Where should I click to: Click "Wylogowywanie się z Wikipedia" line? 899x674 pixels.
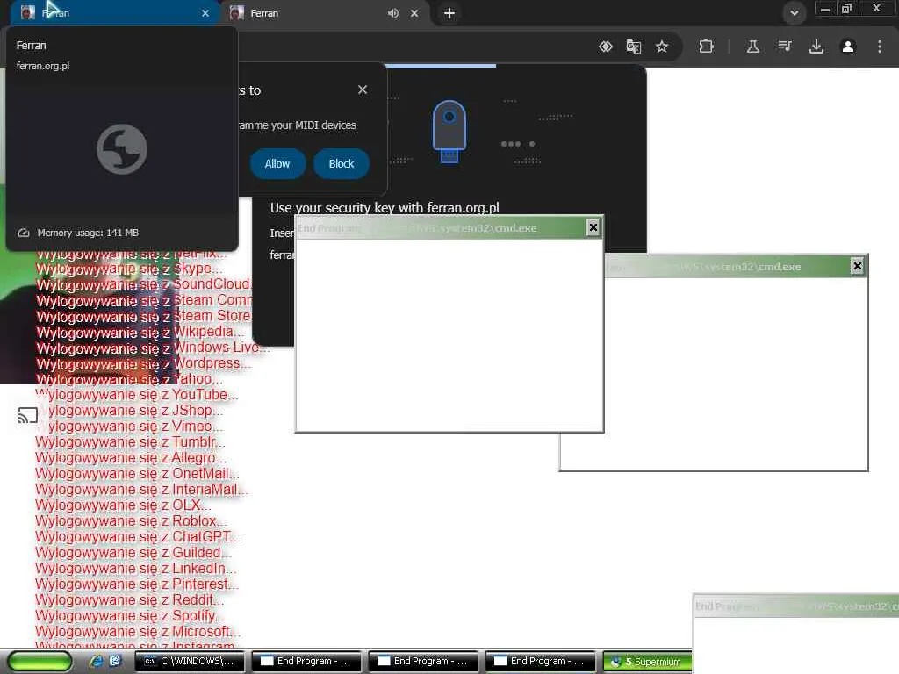pyautogui.click(x=140, y=332)
